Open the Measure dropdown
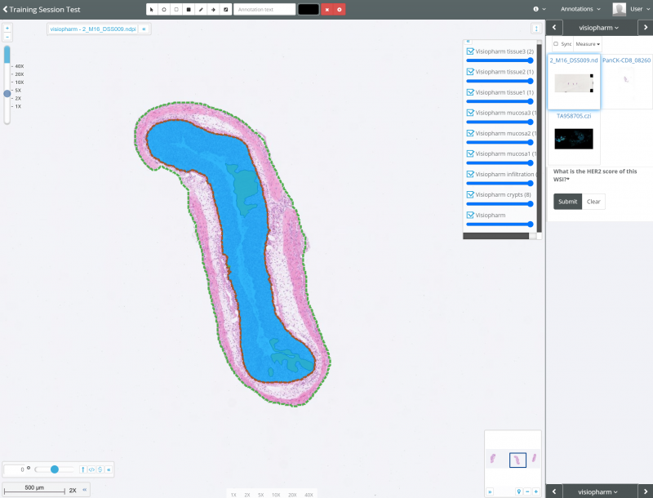Image resolution: width=653 pixels, height=498 pixels. (x=587, y=43)
